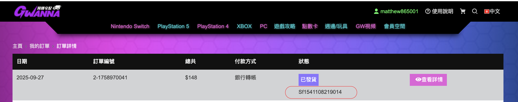Click the Hong Kong flag icon
Screen dimensions: 518x102
487,11
